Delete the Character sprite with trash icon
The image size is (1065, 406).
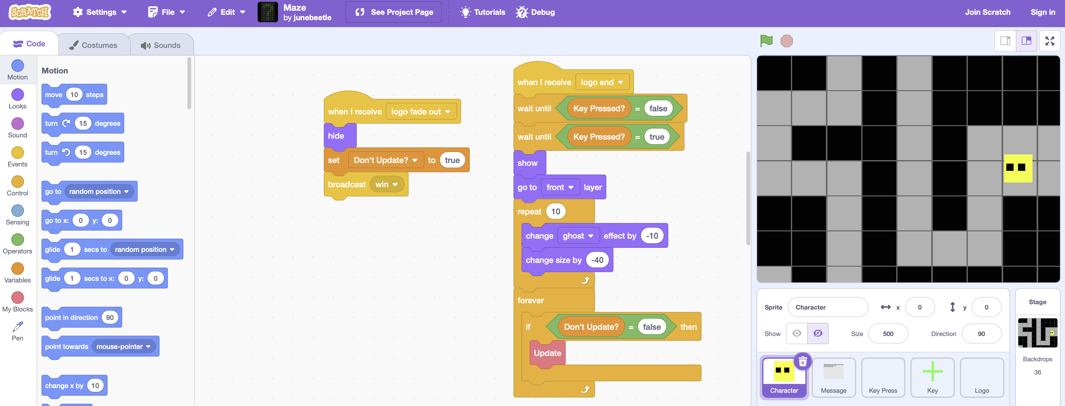(803, 362)
